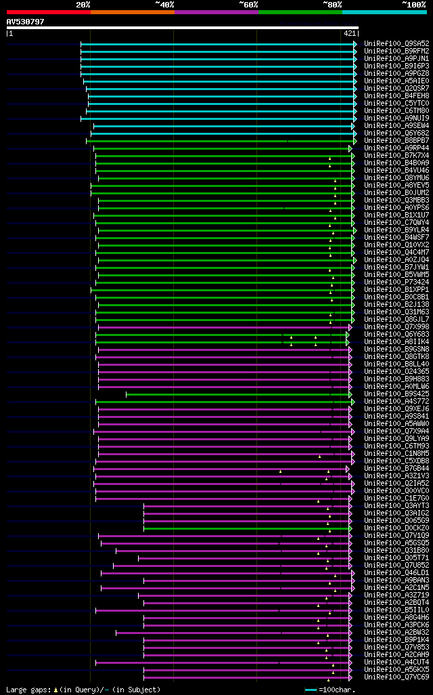Click UniRef100_B7K7X4 label
This screenshot has height=695, width=433.
click(x=396, y=156)
